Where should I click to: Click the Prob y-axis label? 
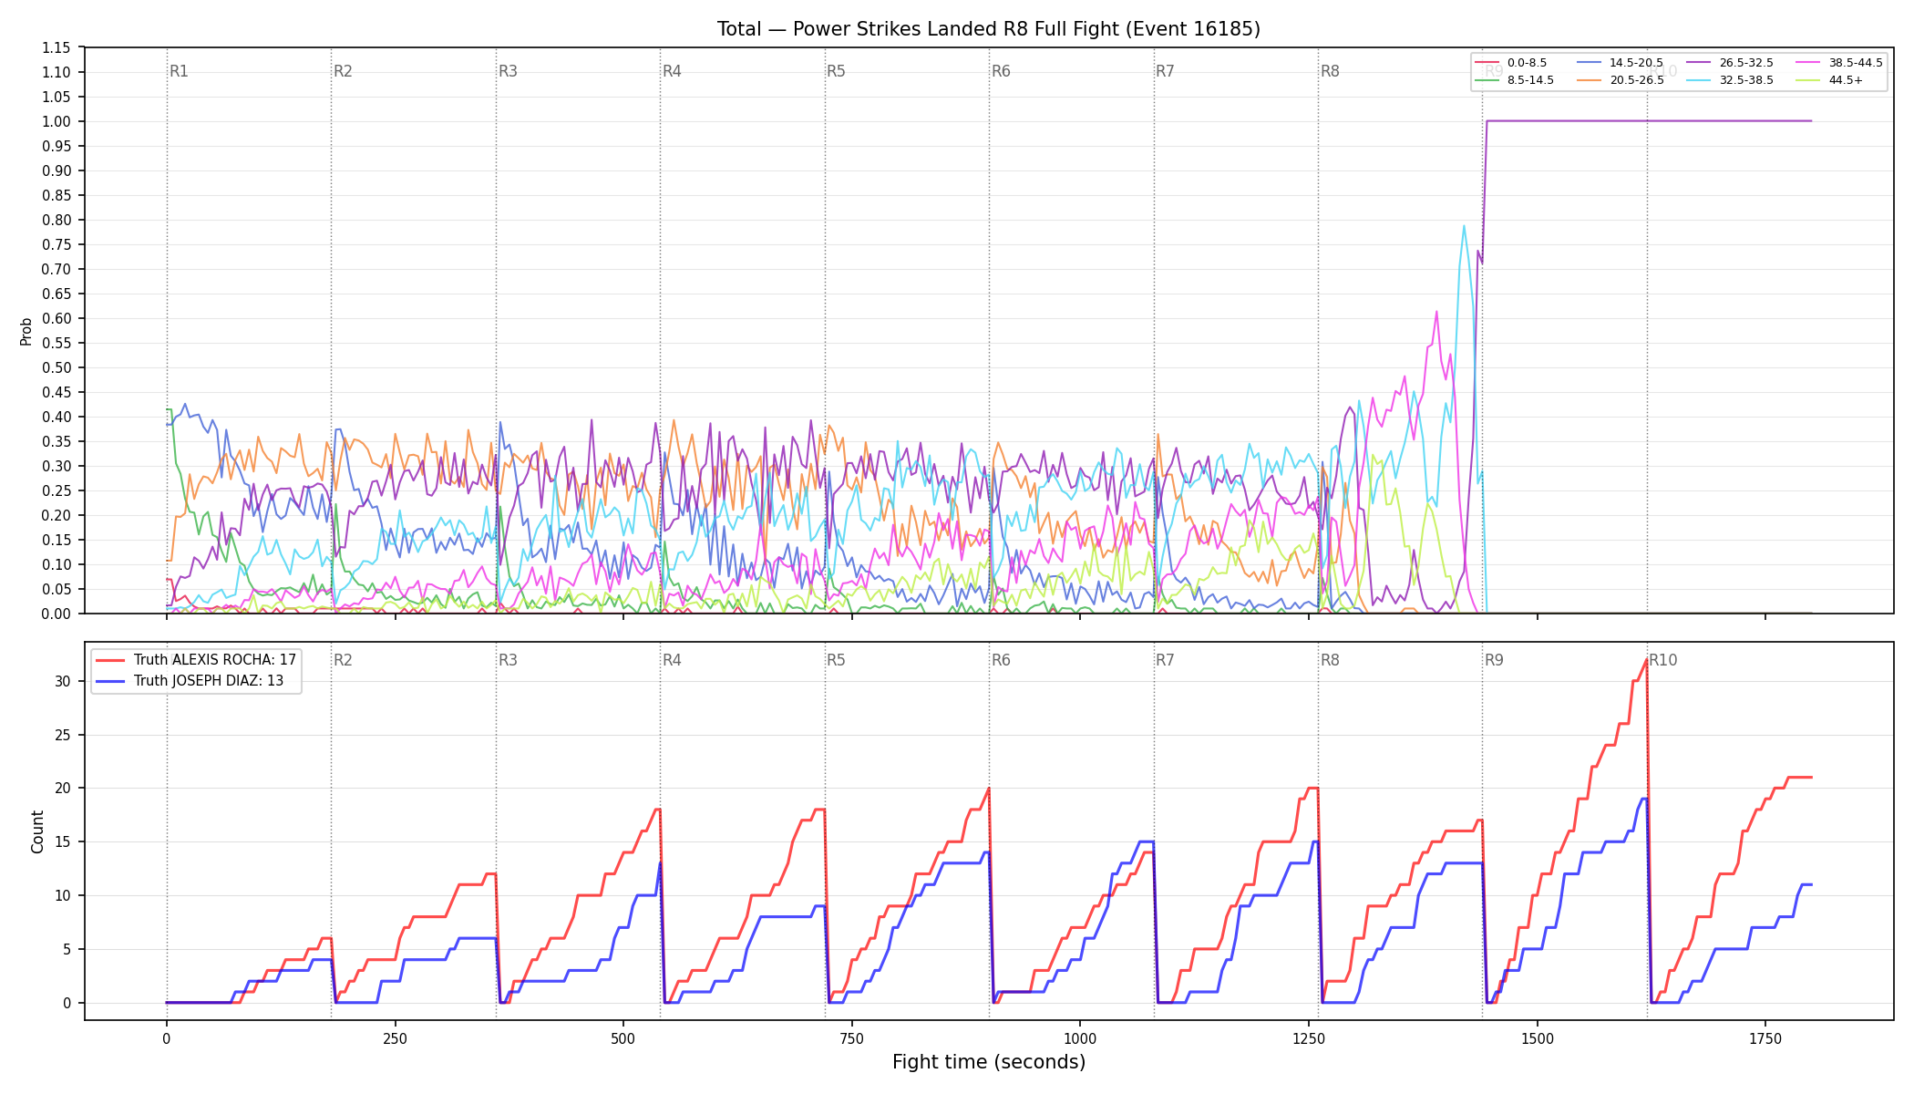26,331
